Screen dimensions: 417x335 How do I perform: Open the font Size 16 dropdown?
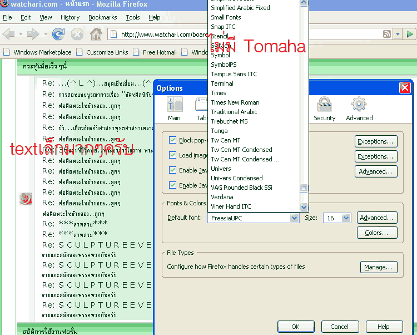[x=337, y=218]
